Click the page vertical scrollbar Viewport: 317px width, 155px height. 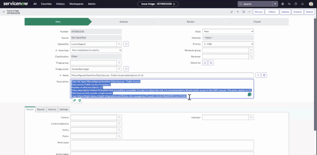click(315, 74)
